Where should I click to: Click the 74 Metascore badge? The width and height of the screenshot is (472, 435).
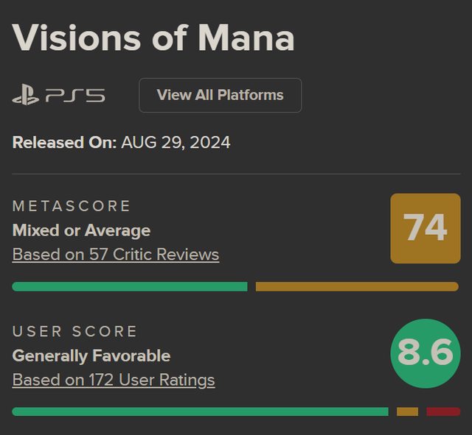(426, 228)
